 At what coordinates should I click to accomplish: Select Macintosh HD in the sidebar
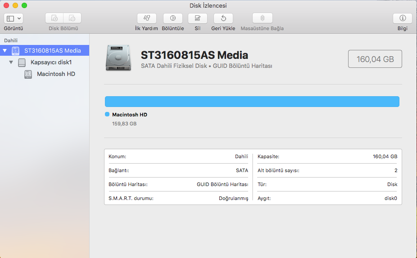pos(56,74)
